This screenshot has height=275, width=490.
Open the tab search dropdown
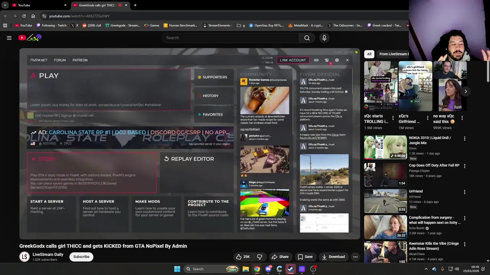click(5, 5)
